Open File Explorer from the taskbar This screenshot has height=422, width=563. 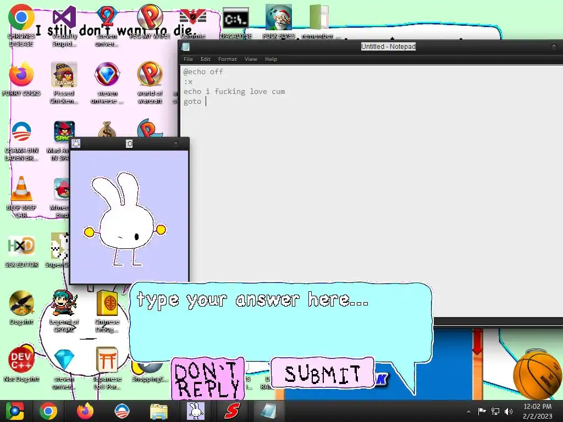point(158,411)
